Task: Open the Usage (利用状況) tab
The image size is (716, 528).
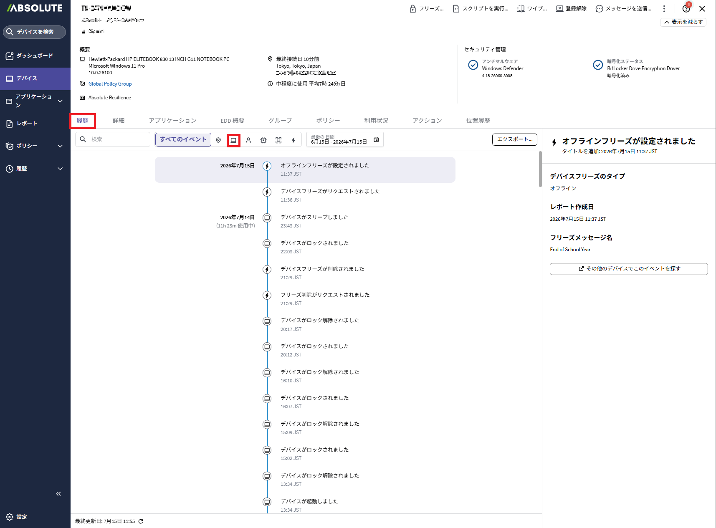Action: 376,121
